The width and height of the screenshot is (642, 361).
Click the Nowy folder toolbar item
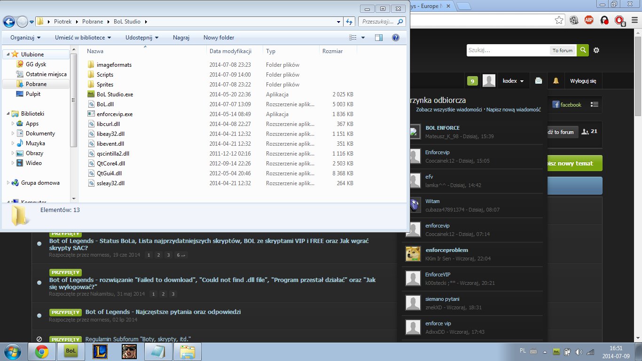(x=219, y=38)
